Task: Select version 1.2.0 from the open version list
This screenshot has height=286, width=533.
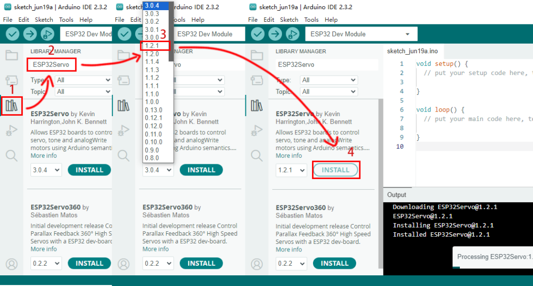Action: (155, 54)
